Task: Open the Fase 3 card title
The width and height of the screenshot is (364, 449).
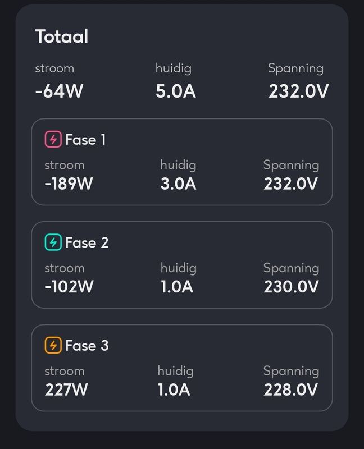Action: tap(87, 346)
